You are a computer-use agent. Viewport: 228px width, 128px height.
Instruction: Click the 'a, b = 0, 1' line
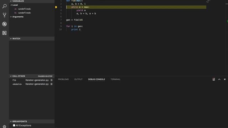click(x=78, y=4)
